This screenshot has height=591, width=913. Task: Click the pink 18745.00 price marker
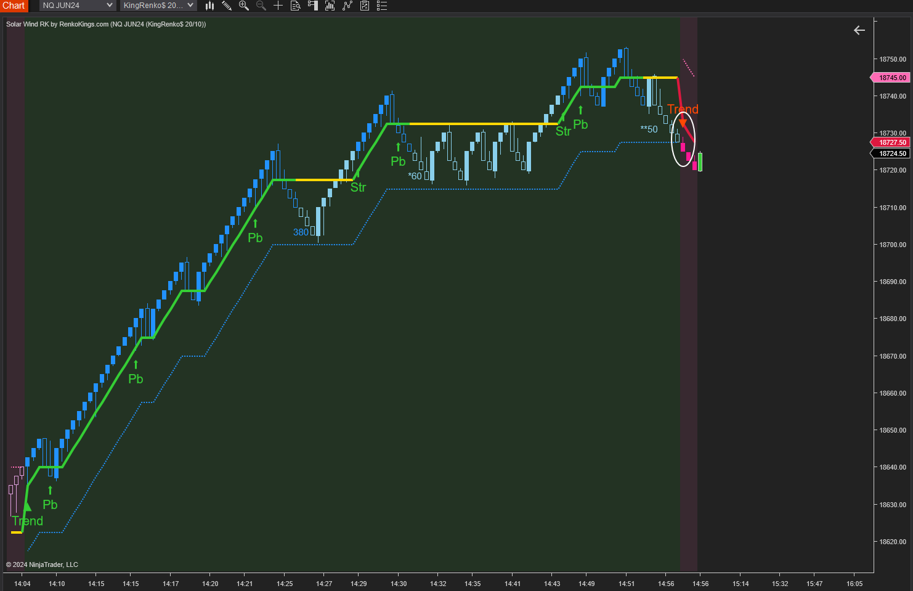tap(891, 78)
